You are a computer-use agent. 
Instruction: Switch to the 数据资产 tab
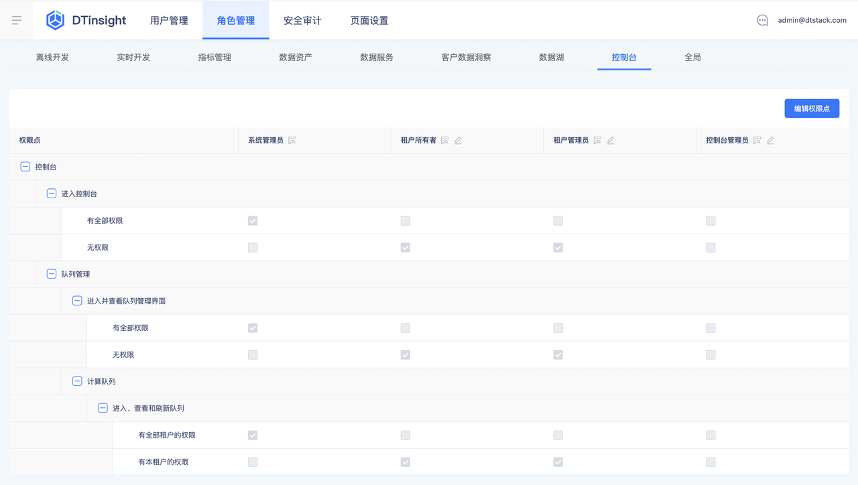pos(296,57)
